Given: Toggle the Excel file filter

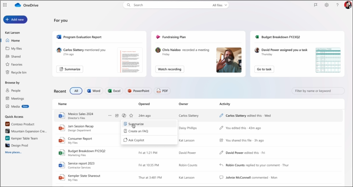Looking at the screenshot, I should coord(114,91).
